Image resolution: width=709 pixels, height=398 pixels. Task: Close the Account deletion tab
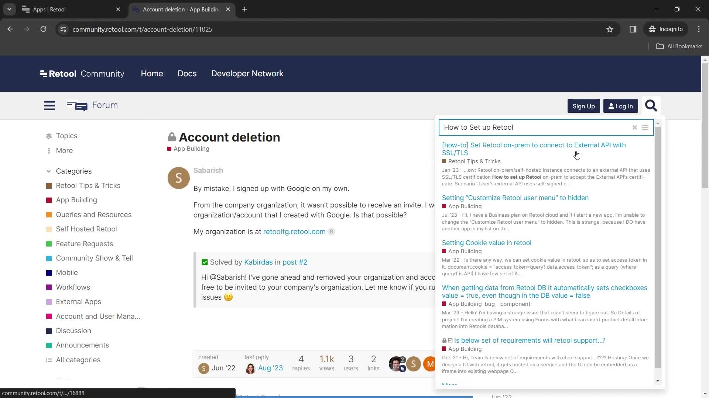click(x=228, y=9)
